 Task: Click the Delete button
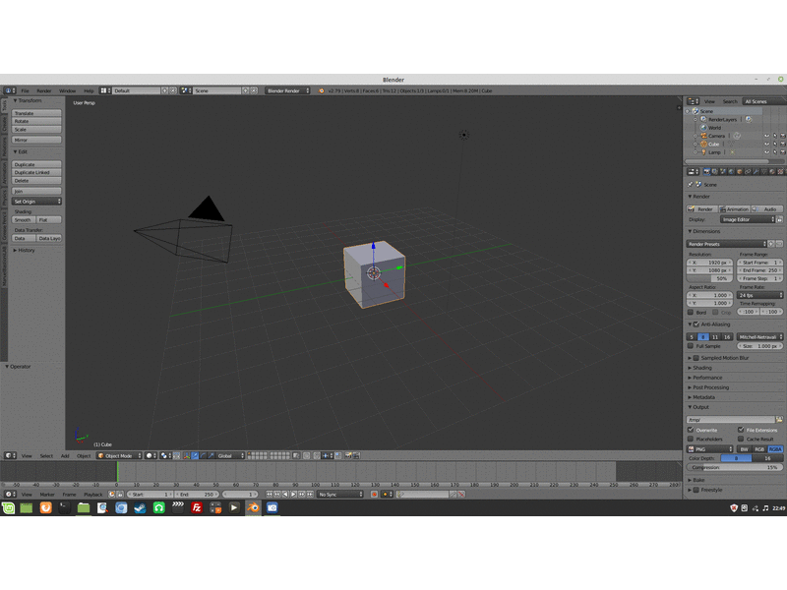[x=36, y=180]
